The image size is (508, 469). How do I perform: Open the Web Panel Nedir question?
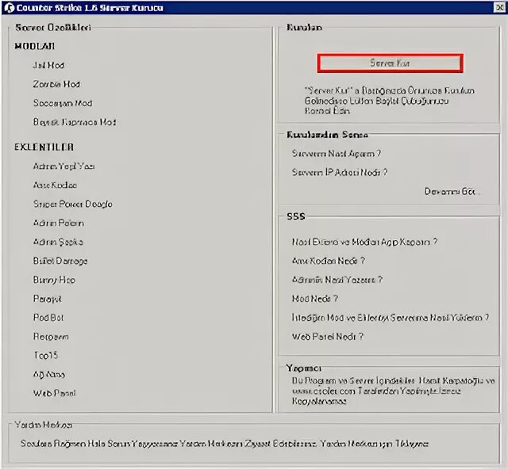pos(328,337)
